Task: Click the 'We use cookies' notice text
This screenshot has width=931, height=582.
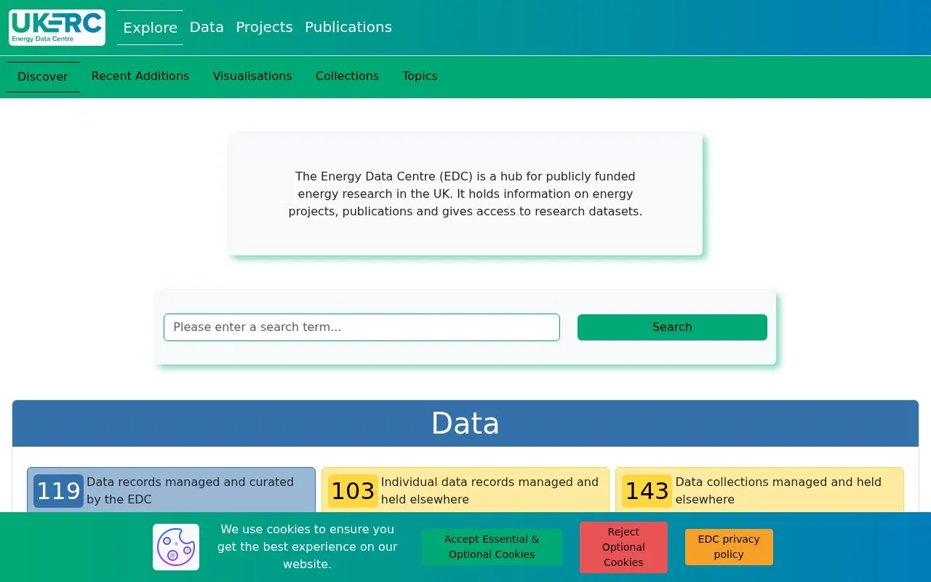Action: 307,547
